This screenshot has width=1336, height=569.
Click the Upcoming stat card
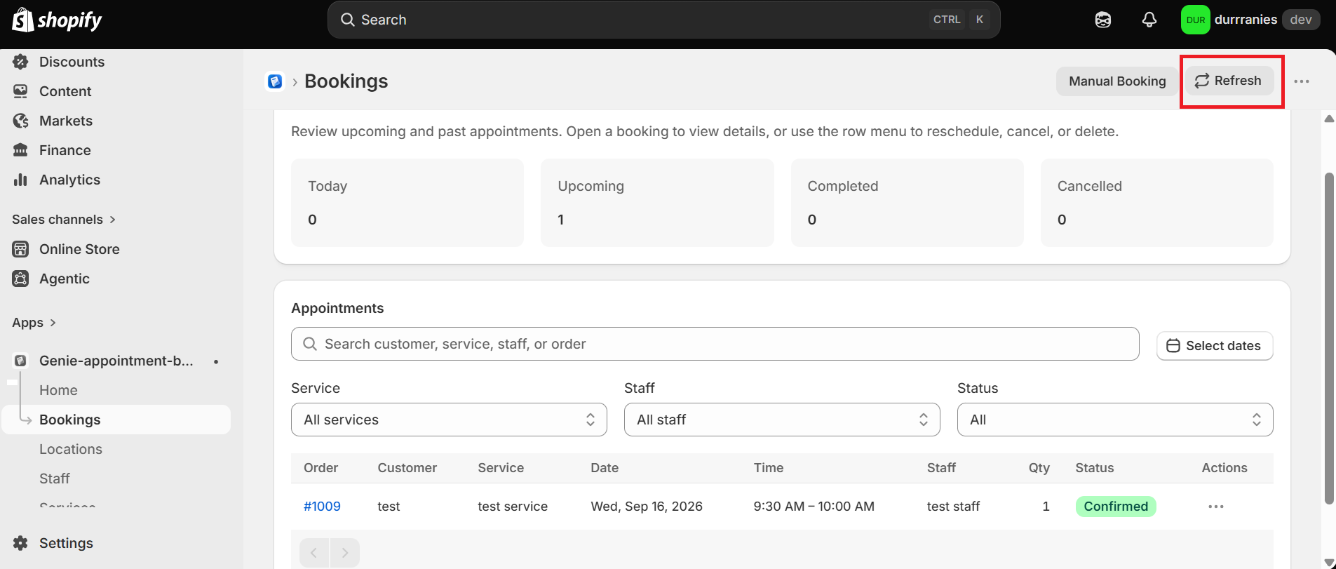point(657,203)
